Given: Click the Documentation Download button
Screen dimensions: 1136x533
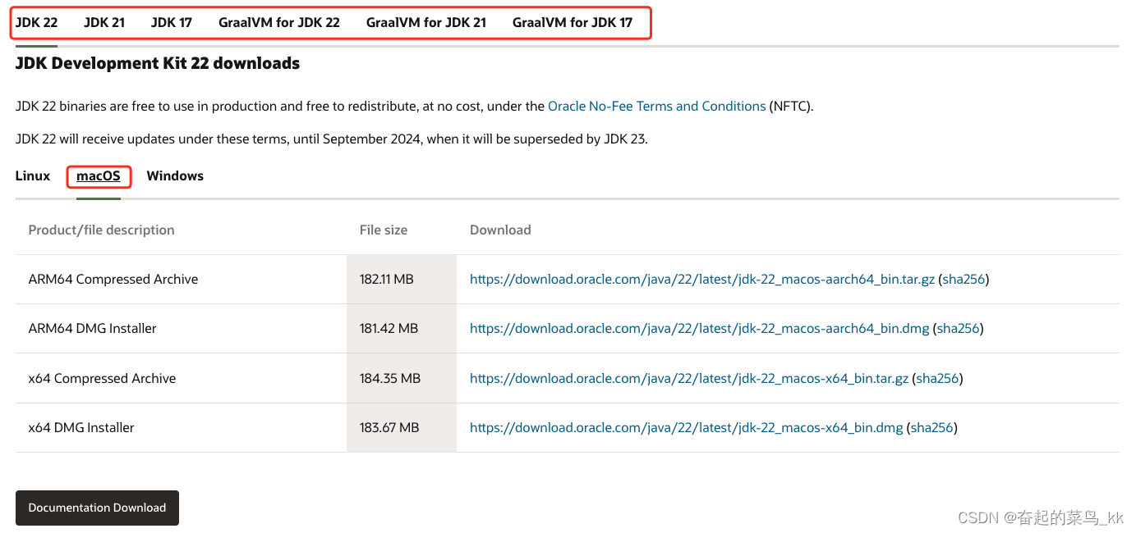Looking at the screenshot, I should pos(97,508).
